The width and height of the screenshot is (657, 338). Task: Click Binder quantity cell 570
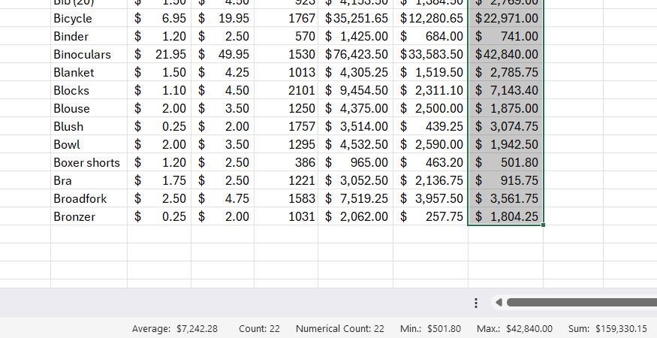[286, 37]
